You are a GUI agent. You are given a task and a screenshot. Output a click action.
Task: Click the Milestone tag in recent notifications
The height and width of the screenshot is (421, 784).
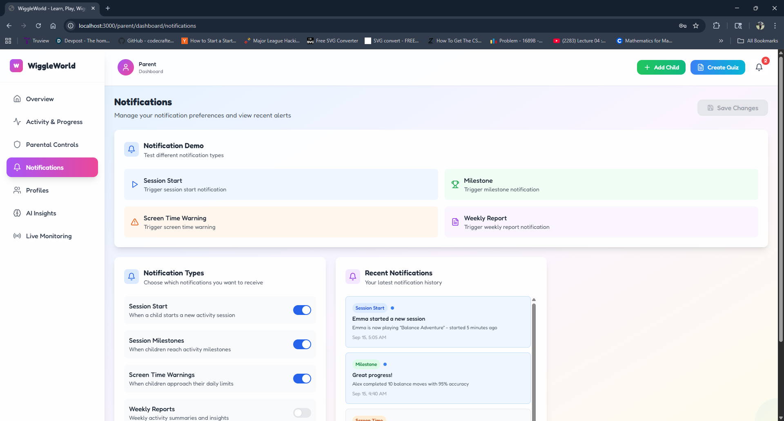(366, 364)
